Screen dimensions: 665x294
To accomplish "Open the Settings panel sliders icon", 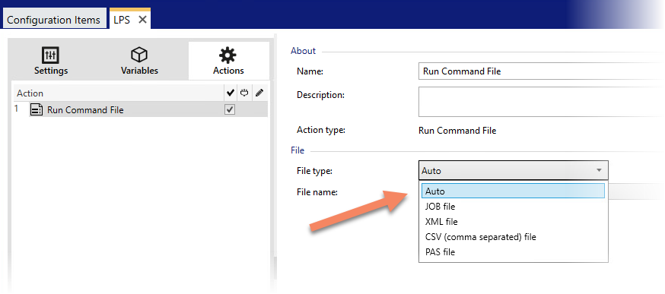I will tap(51, 55).
